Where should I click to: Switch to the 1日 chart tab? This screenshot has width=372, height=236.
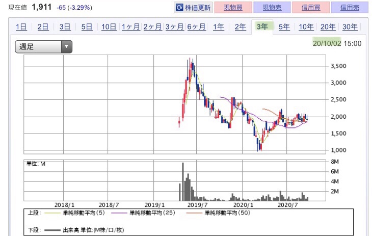click(x=21, y=27)
